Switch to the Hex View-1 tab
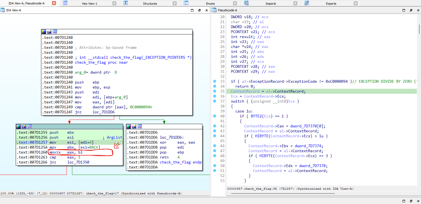 pos(90,4)
